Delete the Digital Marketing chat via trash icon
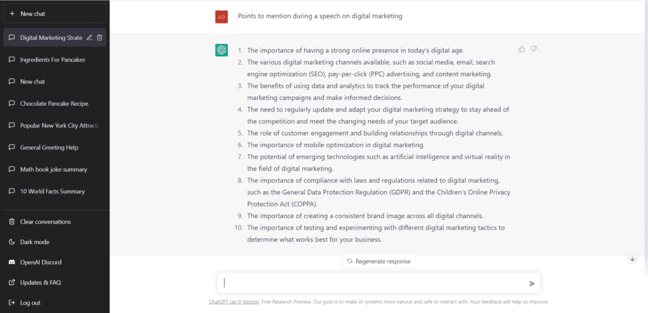648x313 pixels. tap(99, 37)
